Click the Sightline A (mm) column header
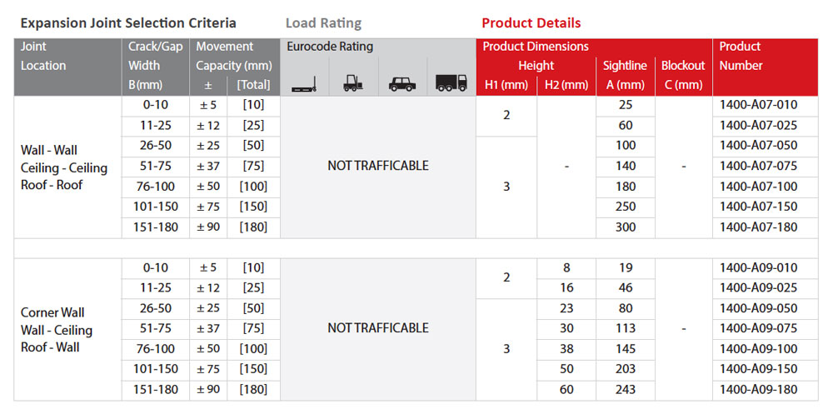Viewport: 833px width, 414px height. pos(626,76)
